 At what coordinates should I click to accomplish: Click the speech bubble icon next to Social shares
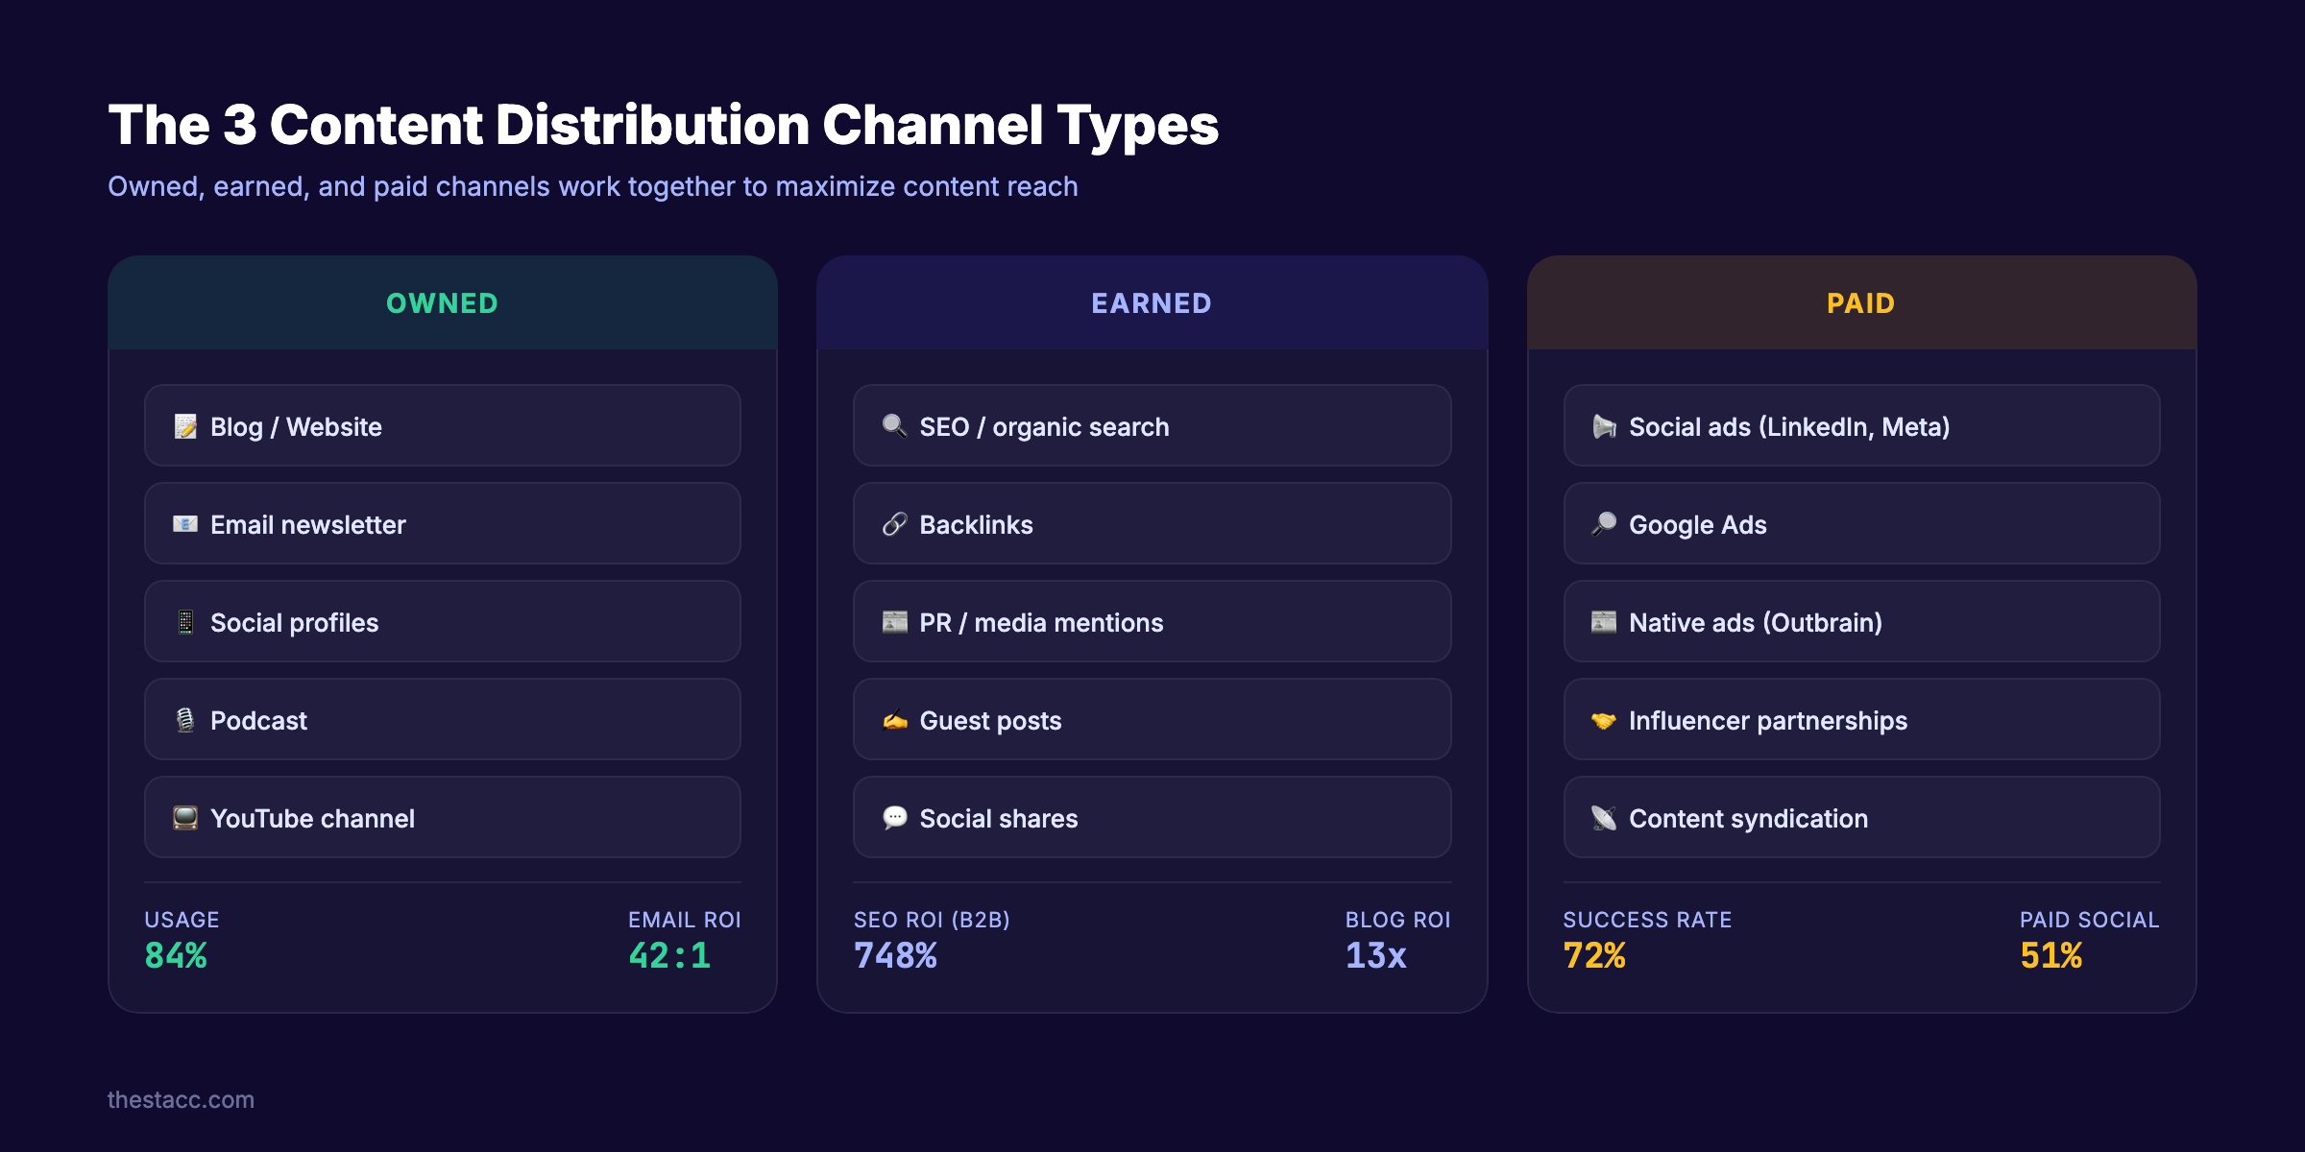pyautogui.click(x=894, y=818)
